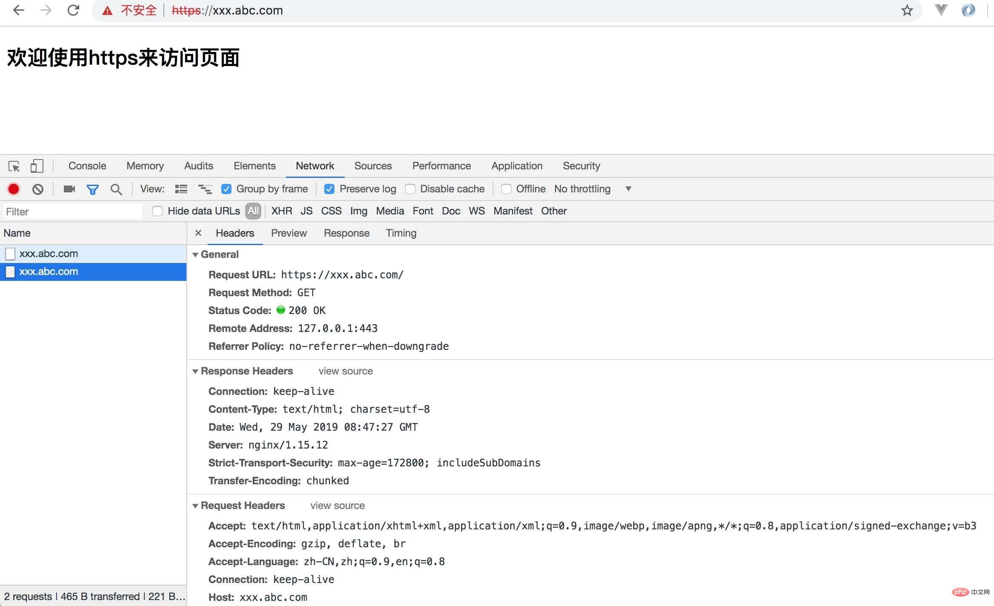The image size is (994, 606).
Task: Click the no-throttling dropdown arrow
Action: [x=628, y=188]
